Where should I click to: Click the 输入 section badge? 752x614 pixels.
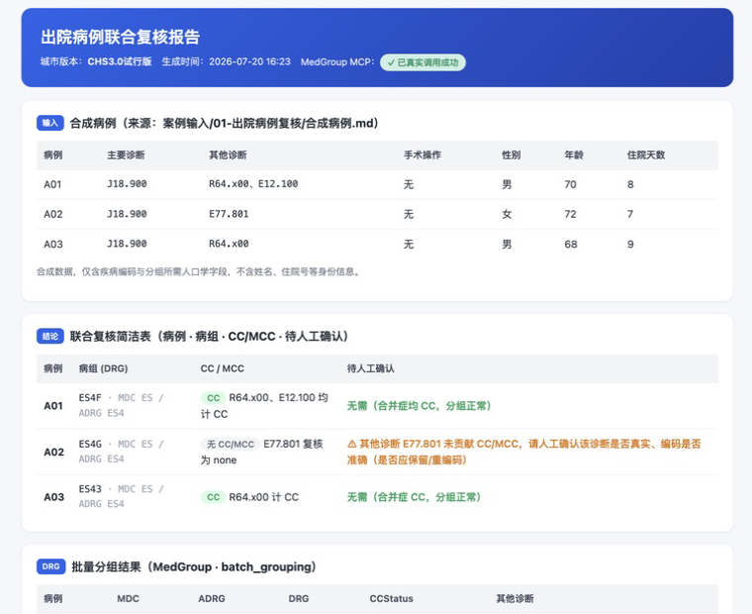49,123
